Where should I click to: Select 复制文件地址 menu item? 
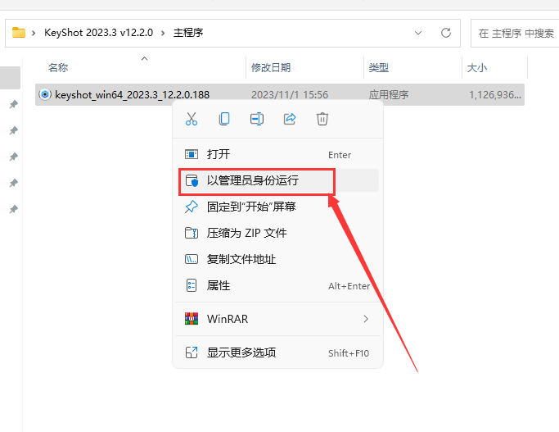[x=277, y=259]
